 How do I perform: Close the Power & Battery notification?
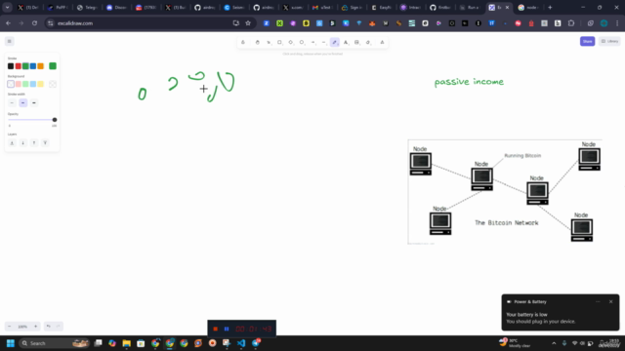[x=610, y=301]
